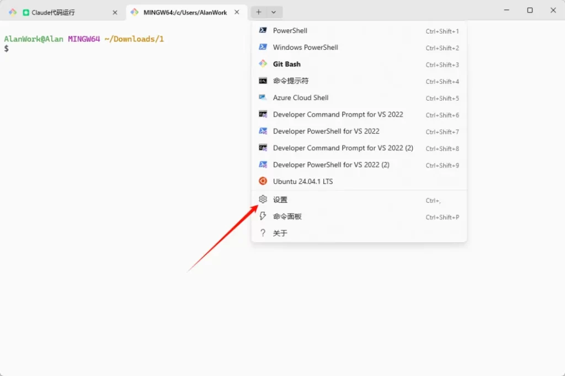Click the Developer Command Prompt (2) icon

263,148
